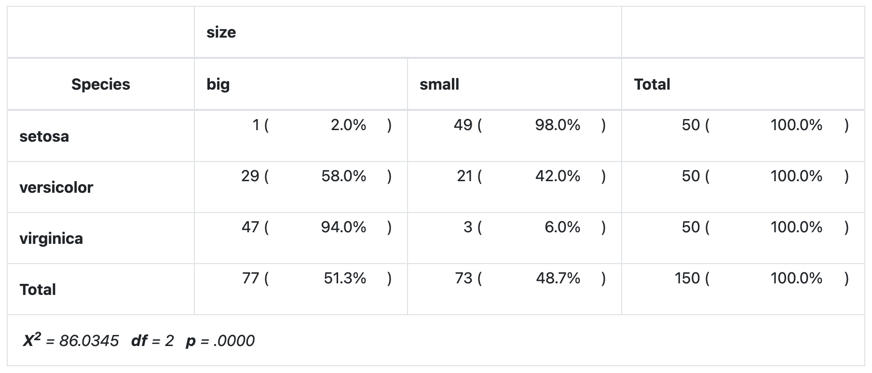Select the "big" column header
This screenshot has width=872, height=373.
point(218,84)
